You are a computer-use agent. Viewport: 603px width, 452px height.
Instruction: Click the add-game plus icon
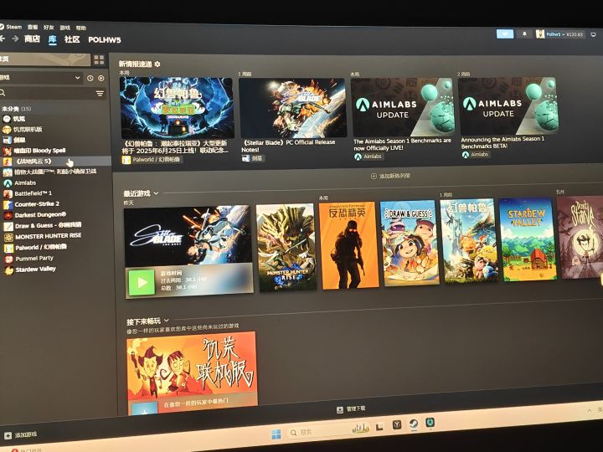click(8, 436)
